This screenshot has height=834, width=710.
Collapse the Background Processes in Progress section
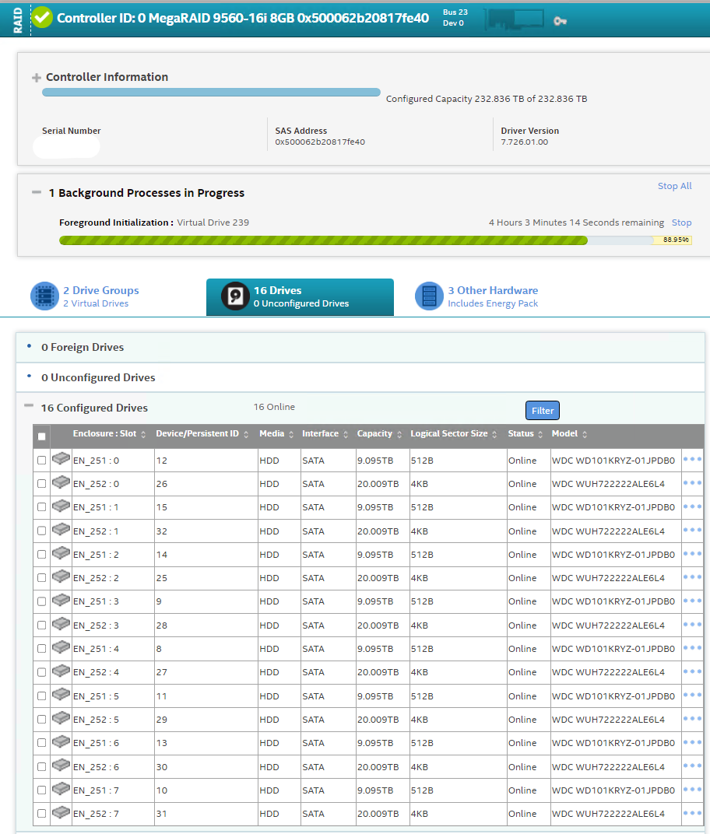(36, 193)
